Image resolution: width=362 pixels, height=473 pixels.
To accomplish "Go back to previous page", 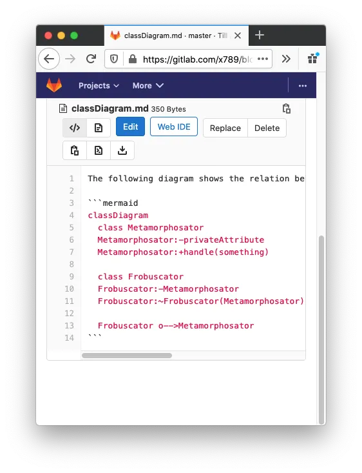I will [x=49, y=59].
